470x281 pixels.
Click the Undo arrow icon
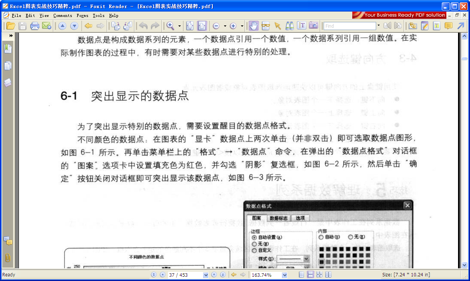pyautogui.click(x=143, y=26)
